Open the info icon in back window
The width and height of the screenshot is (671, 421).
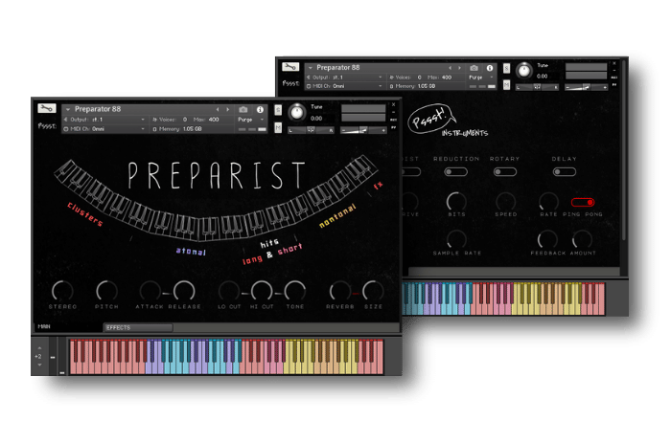pyautogui.click(x=490, y=68)
